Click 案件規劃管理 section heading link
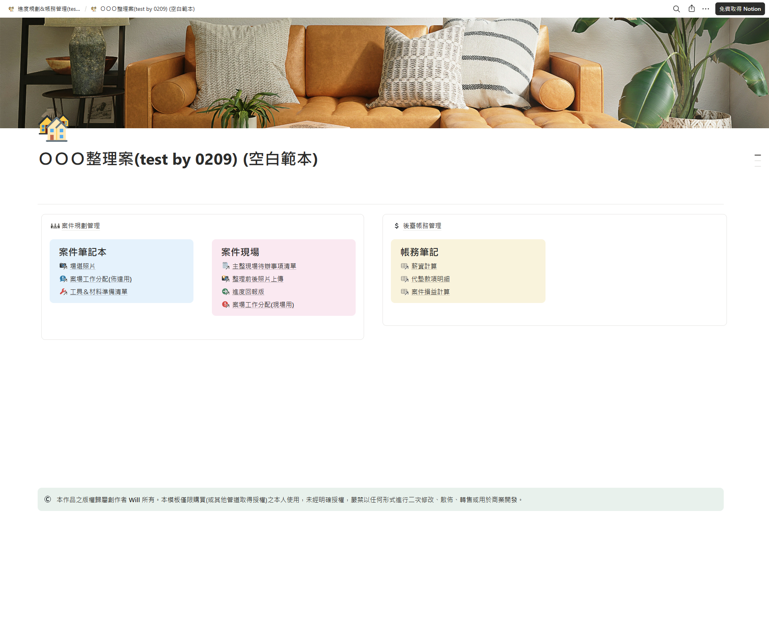The width and height of the screenshot is (769, 622). [x=81, y=226]
